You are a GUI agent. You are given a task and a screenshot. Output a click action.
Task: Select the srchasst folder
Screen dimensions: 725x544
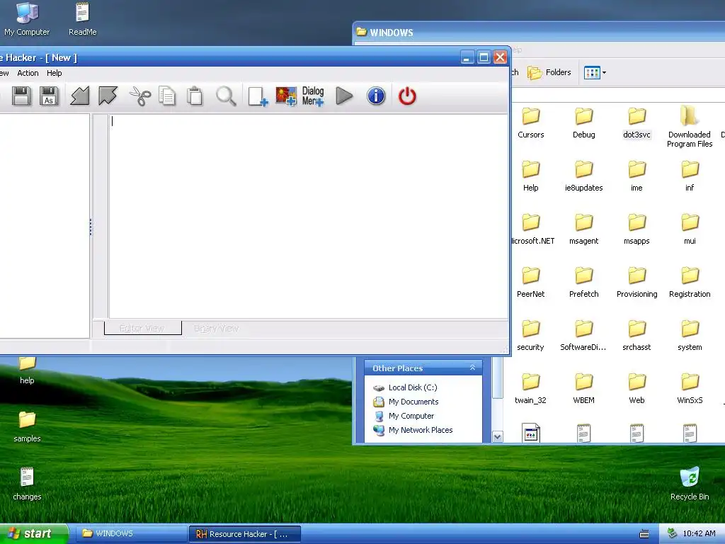(x=636, y=335)
